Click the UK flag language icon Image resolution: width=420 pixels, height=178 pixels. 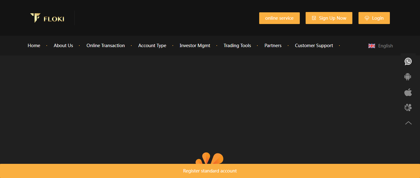pyautogui.click(x=372, y=46)
